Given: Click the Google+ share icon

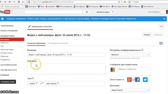Looking at the screenshot, I should 129,80.
